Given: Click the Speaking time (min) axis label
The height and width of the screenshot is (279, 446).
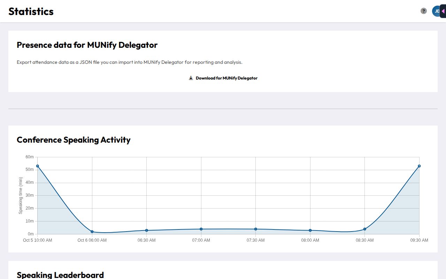Looking at the screenshot, I should pos(21,195).
